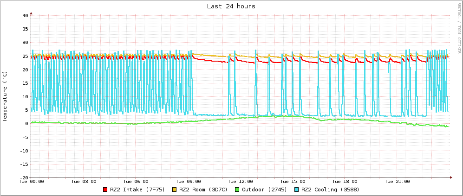Click the 'Tue 18:00' time axis label
The image size is (463, 196).
pos(345,181)
